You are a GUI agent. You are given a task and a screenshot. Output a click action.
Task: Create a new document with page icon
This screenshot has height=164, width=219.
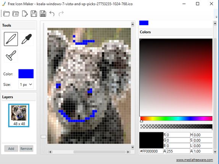[25, 14]
